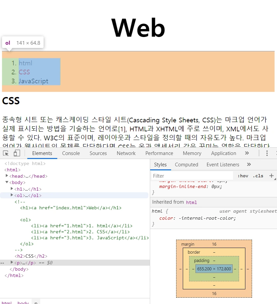The height and width of the screenshot is (304, 277).
Task: Select the Styles sub-tab
Action: [x=160, y=165]
